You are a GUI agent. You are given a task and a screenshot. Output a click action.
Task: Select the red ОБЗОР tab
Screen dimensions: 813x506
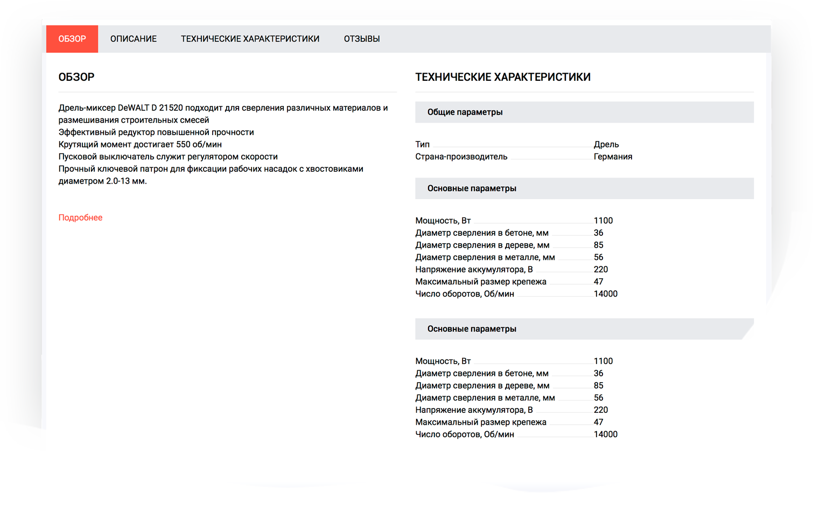pyautogui.click(x=72, y=39)
